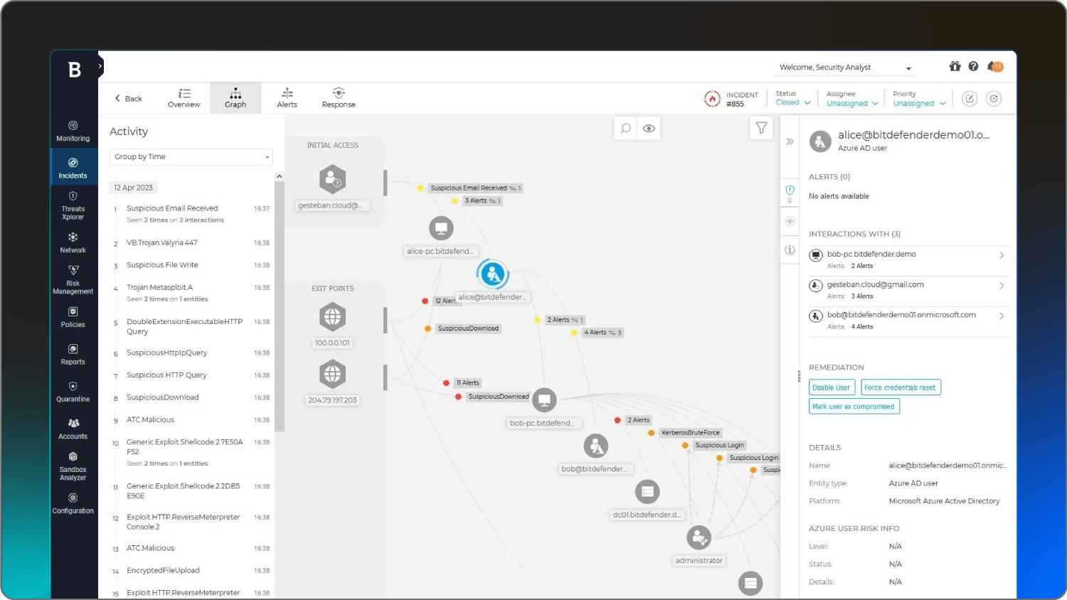Open the Overview tab
Screen dimensions: 1067x600
pyautogui.click(x=184, y=97)
